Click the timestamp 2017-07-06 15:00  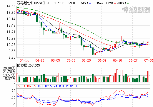[61, 3]
